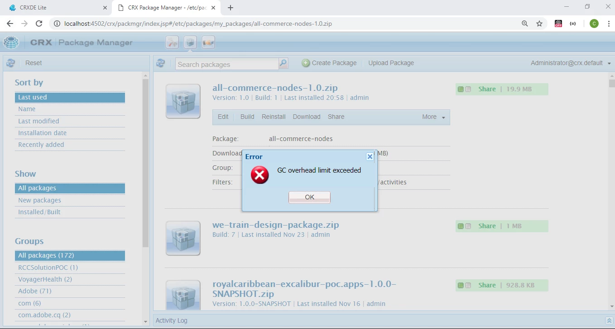Select VoyagerHealth (2) group

[70, 279]
